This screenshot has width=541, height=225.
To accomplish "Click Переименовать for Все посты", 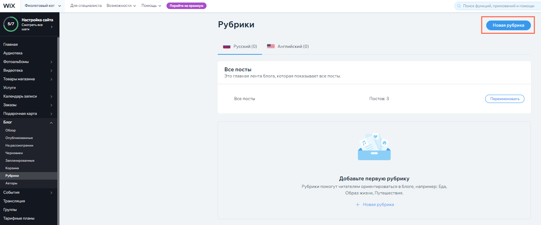I will 505,99.
